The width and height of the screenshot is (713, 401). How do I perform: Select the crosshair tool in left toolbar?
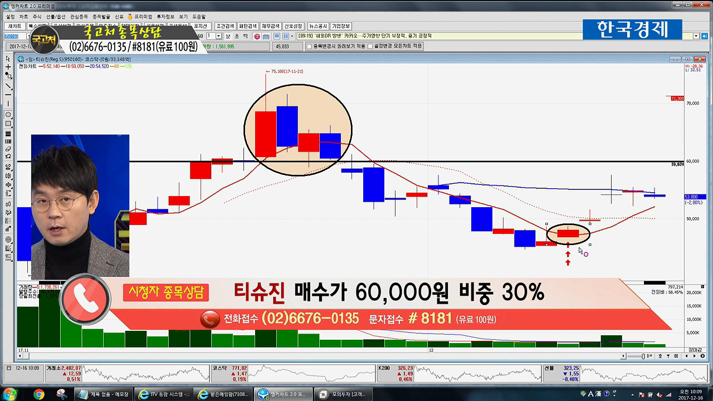click(x=8, y=67)
